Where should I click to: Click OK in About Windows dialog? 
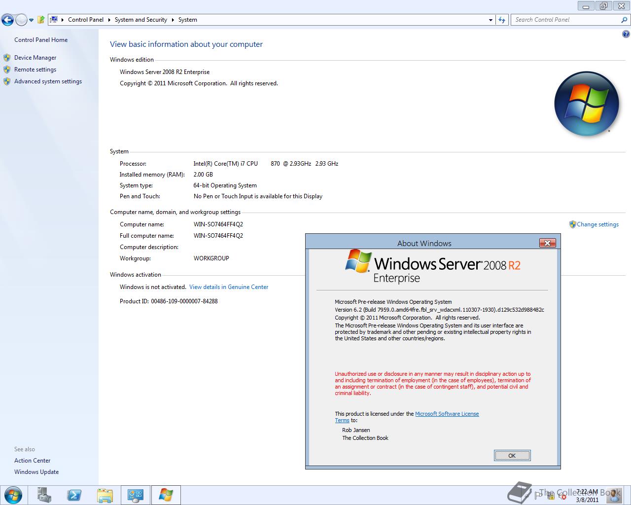click(x=512, y=456)
